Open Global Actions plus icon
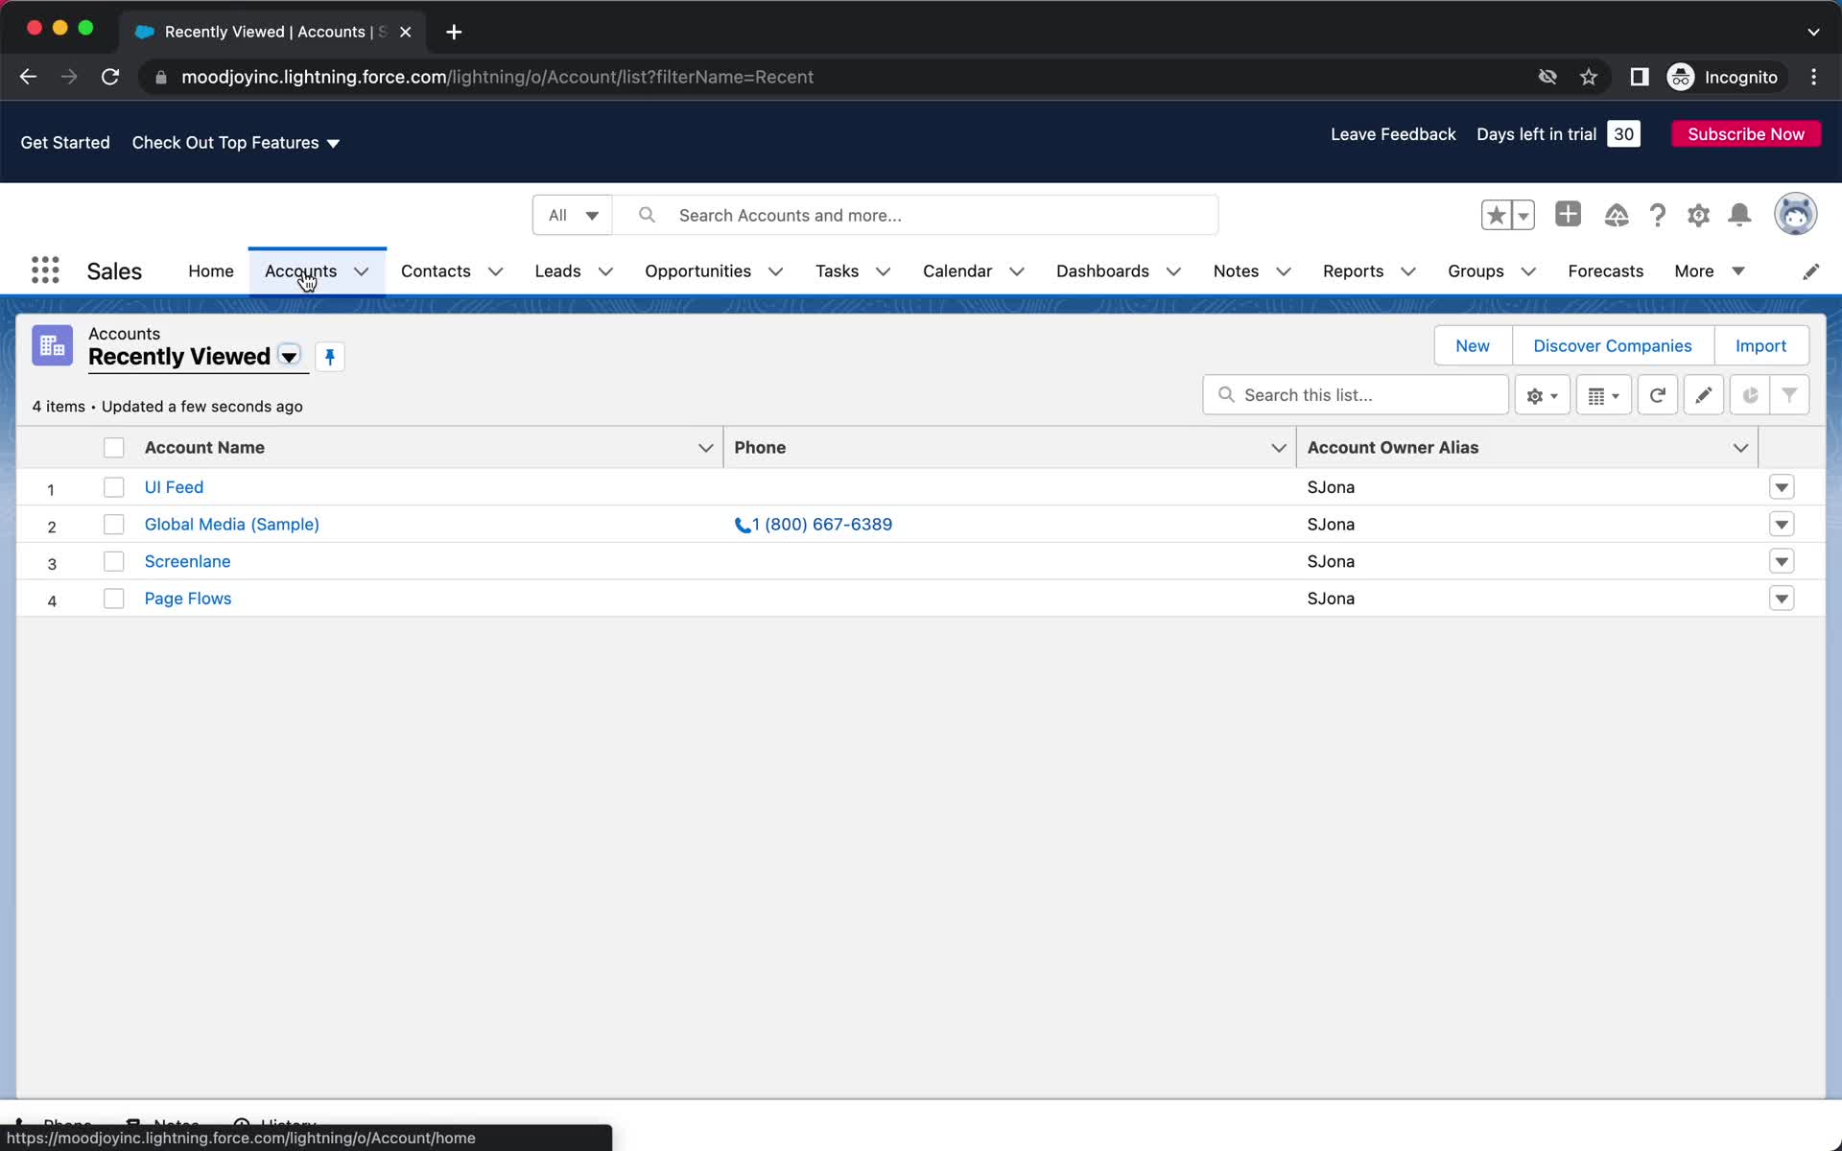 tap(1568, 214)
